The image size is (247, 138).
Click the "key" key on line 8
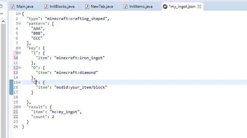coord(32,48)
